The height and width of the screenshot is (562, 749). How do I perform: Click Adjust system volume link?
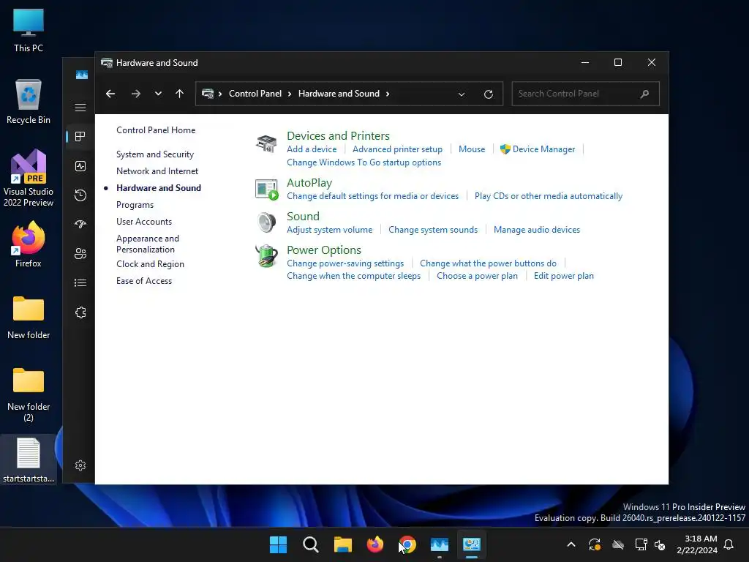[x=330, y=230]
